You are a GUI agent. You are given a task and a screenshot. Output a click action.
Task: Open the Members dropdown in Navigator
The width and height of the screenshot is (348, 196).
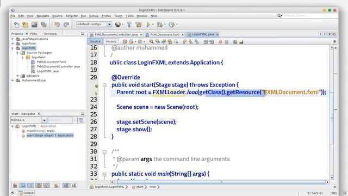(44, 120)
